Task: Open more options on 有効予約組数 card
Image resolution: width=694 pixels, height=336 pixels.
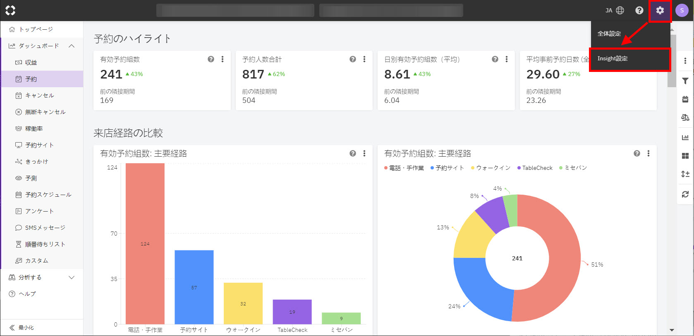Action: [223, 59]
